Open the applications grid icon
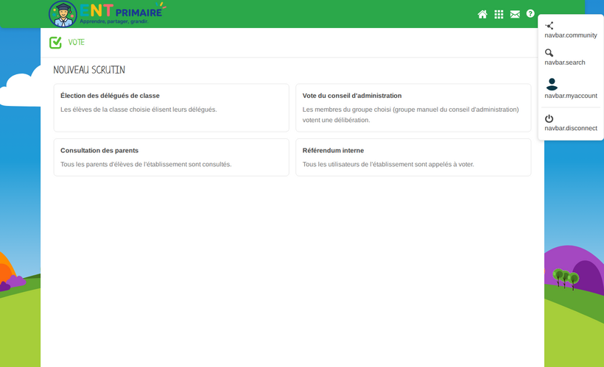Screen dimensions: 604x367 (x=499, y=14)
